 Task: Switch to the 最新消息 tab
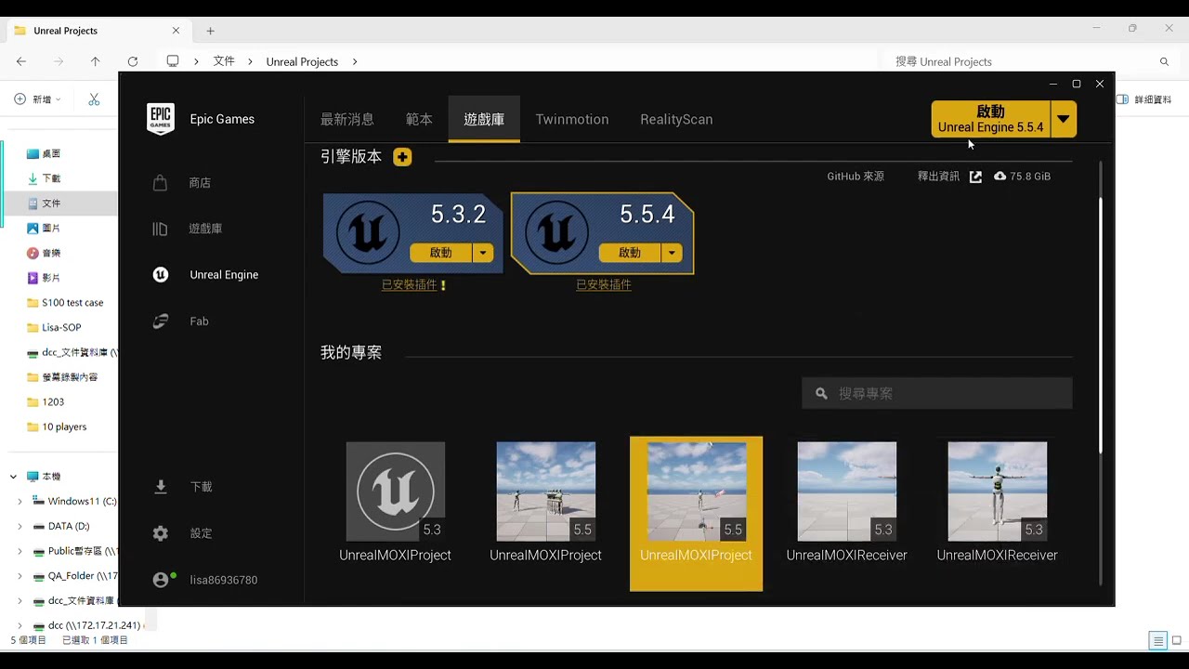[x=347, y=119]
